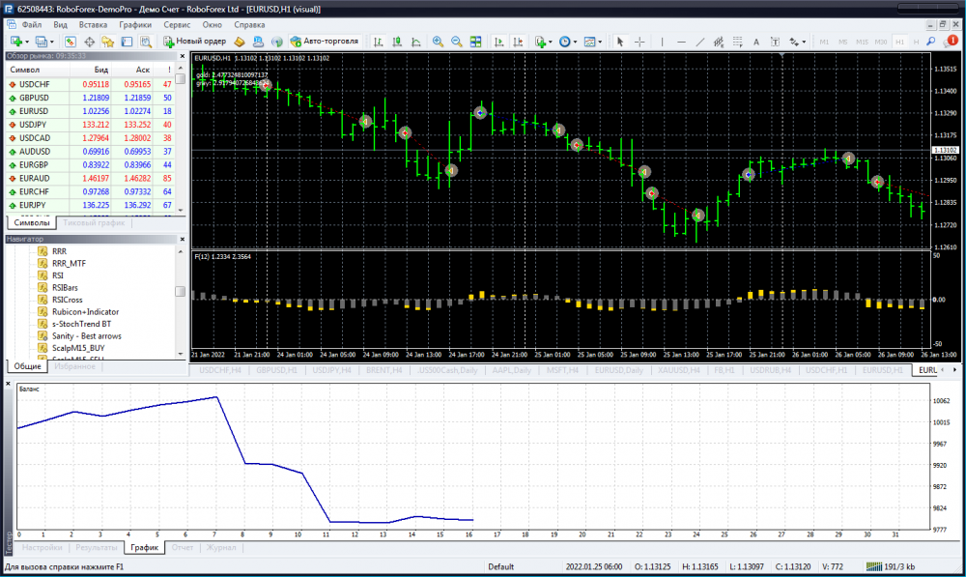
Task: Select the text 'A' tool
Action: pyautogui.click(x=756, y=42)
